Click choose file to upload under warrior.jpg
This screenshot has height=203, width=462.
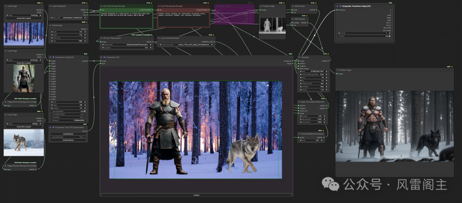pos(24,63)
